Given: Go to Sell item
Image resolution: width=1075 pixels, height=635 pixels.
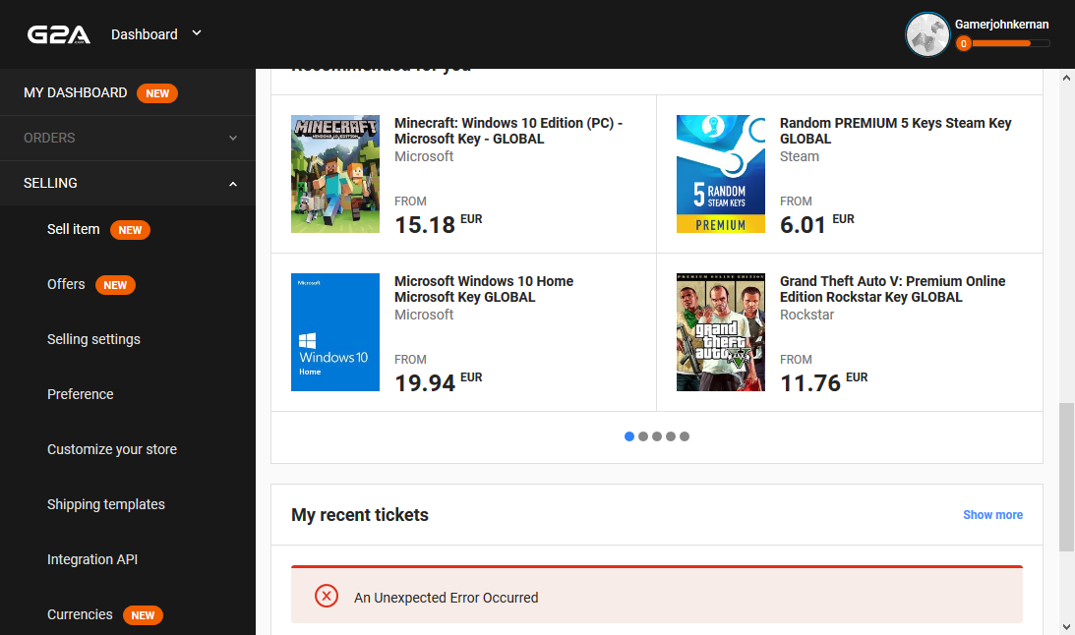Looking at the screenshot, I should pyautogui.click(x=74, y=229).
